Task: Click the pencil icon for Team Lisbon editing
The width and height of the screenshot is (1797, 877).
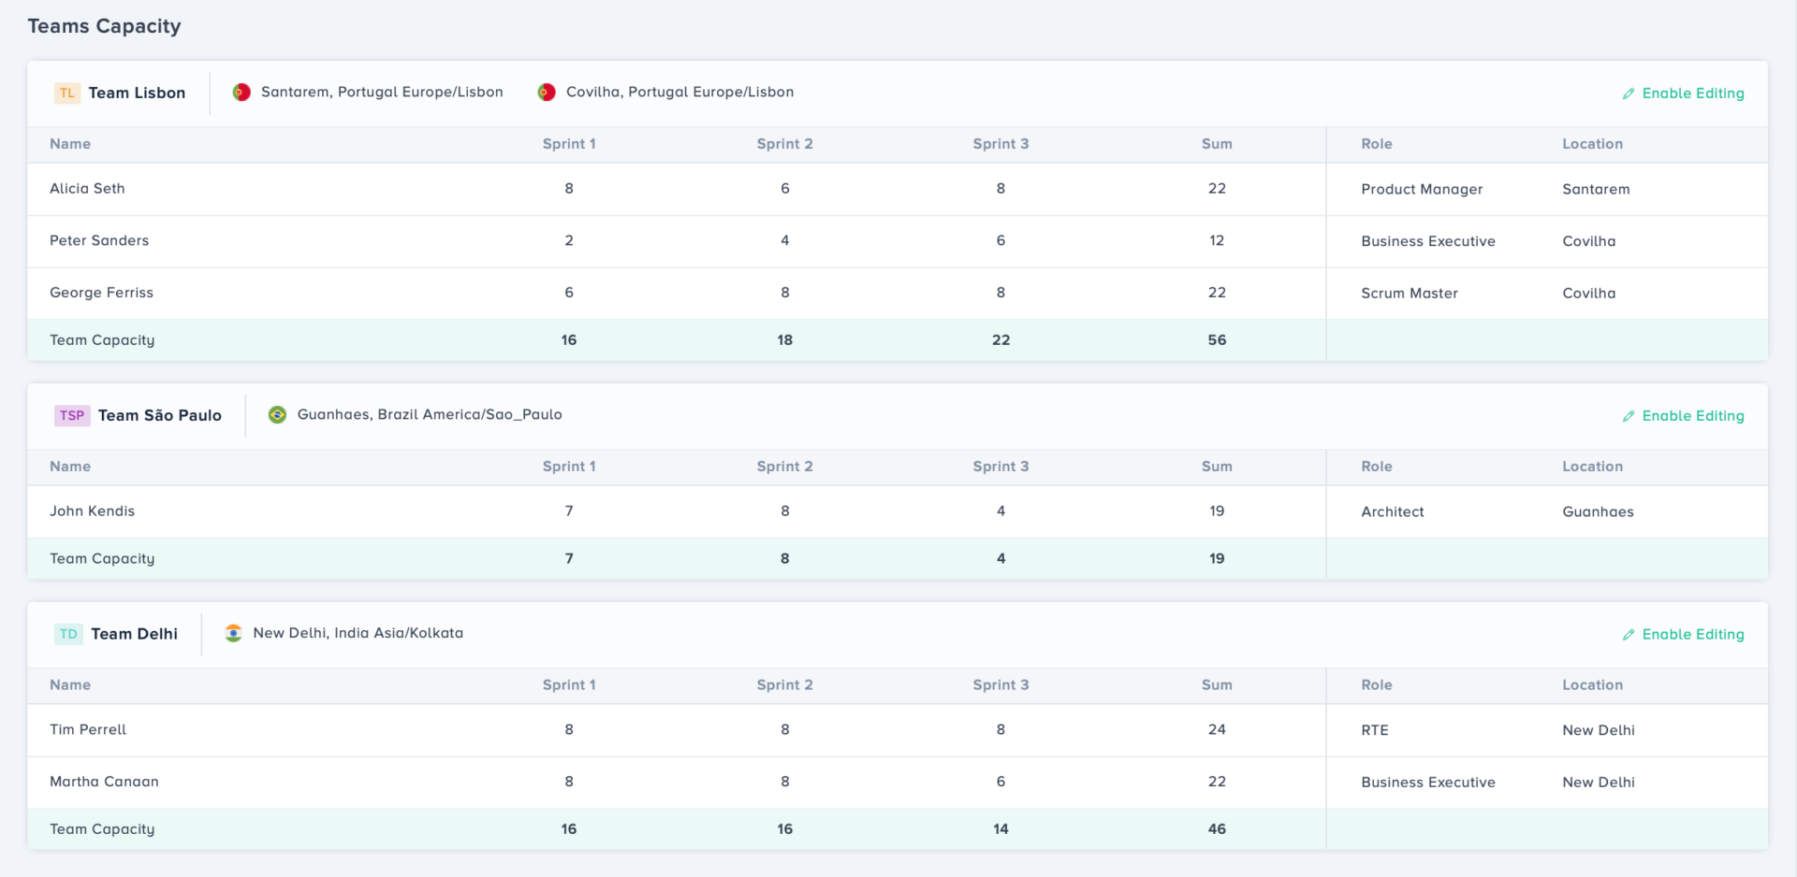Action: (x=1628, y=93)
